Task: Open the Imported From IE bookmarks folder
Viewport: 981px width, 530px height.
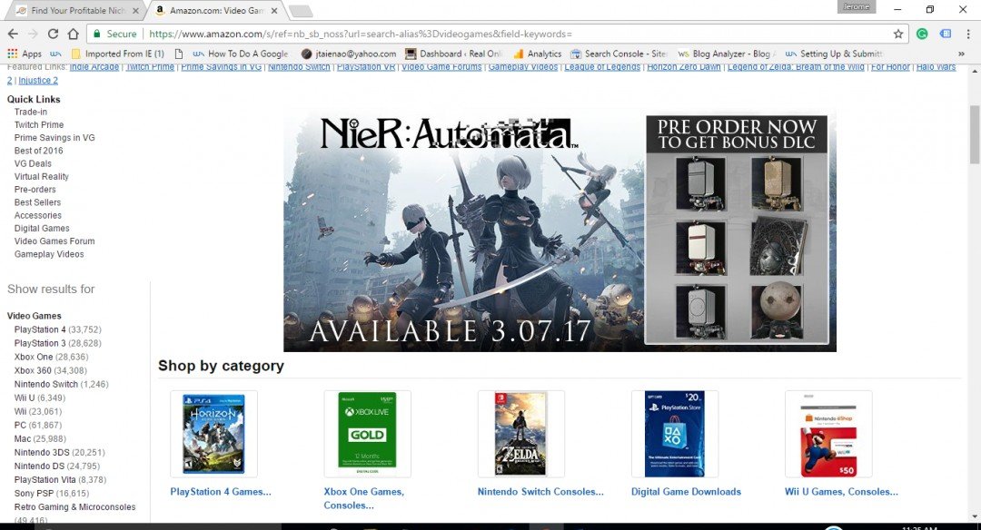Action: (118, 54)
